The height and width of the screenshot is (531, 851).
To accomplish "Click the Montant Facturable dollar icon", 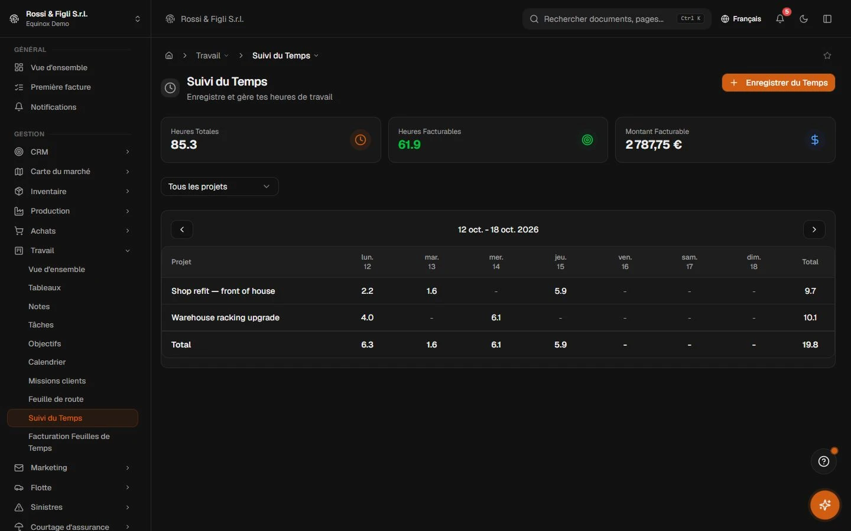I will [815, 140].
